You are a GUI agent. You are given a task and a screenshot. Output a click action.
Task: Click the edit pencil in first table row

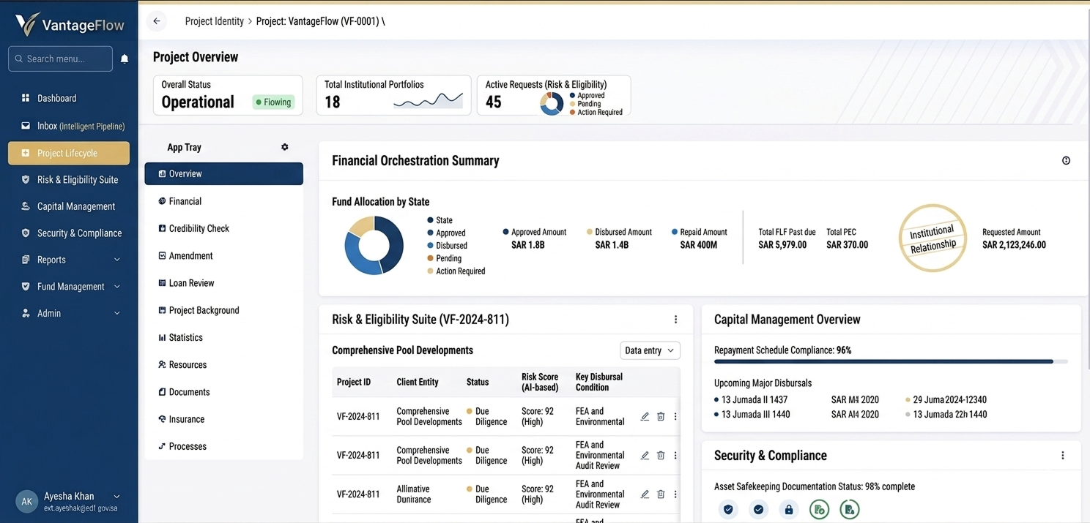coord(645,417)
